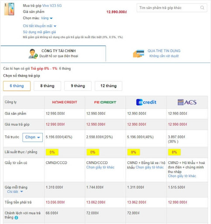Click ACS monthly payment 1.515.500₫
This screenshot has height=224, width=211.
tap(176, 187)
